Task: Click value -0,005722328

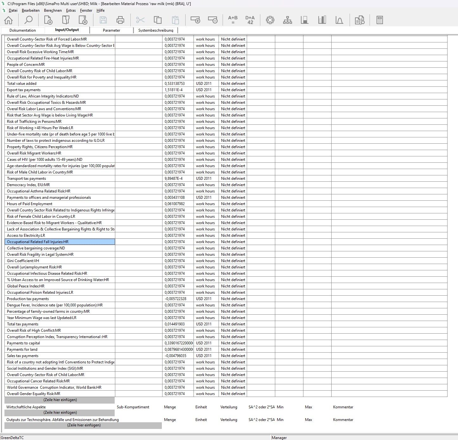Action: [178, 299]
